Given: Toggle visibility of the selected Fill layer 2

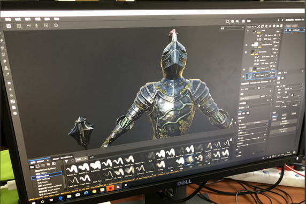Looking at the screenshot, I should tap(243, 76).
